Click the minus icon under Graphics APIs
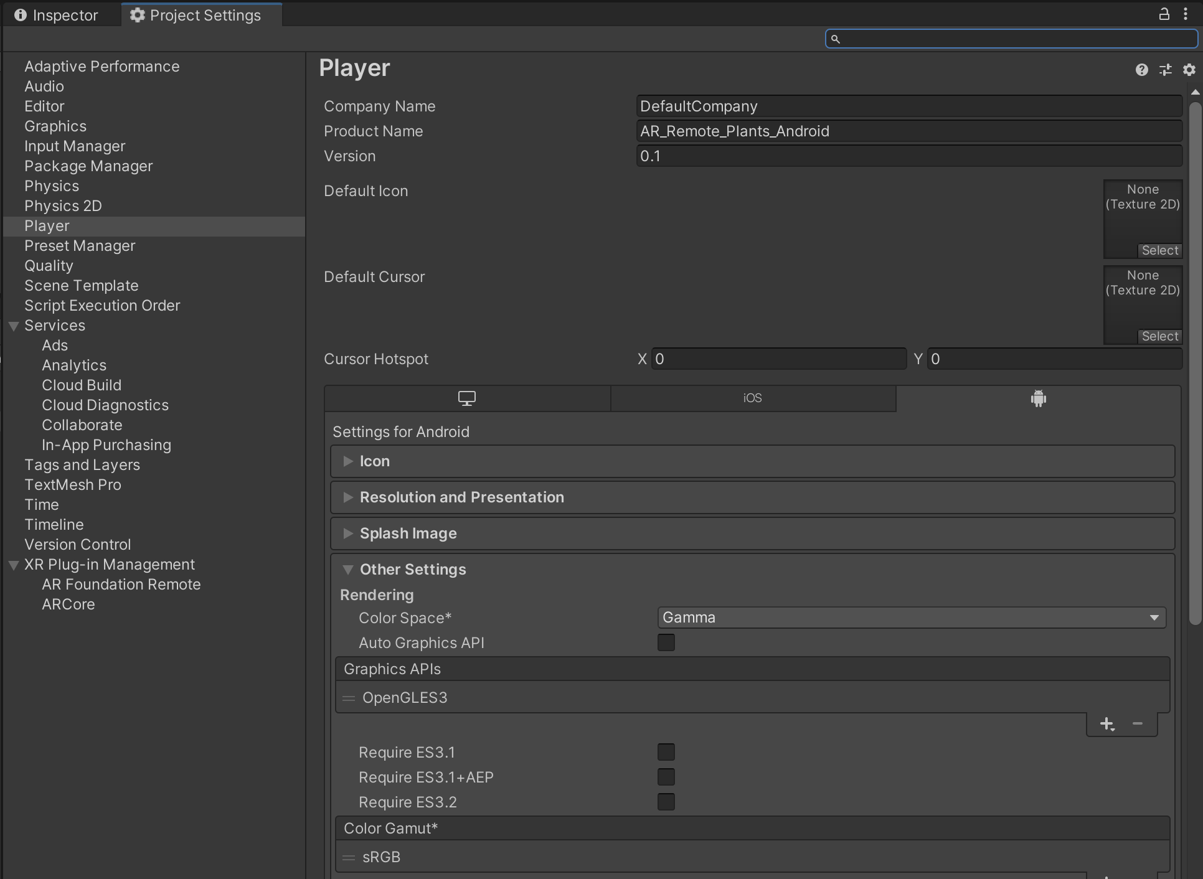The height and width of the screenshot is (879, 1203). point(1138,724)
